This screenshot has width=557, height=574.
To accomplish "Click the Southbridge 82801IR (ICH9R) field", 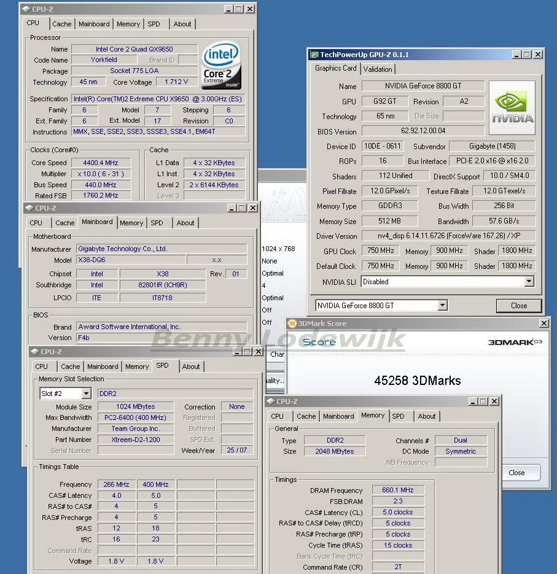I will click(x=163, y=285).
